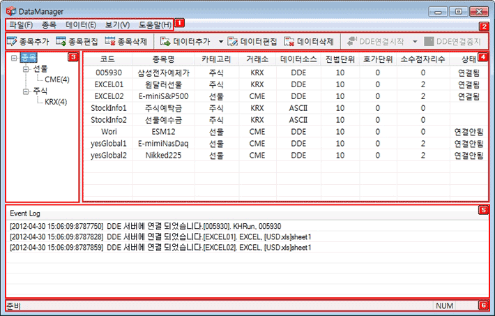495x316 pixels.
Task: Open the 데이터추가 dropdown arrow
Action: coord(221,42)
